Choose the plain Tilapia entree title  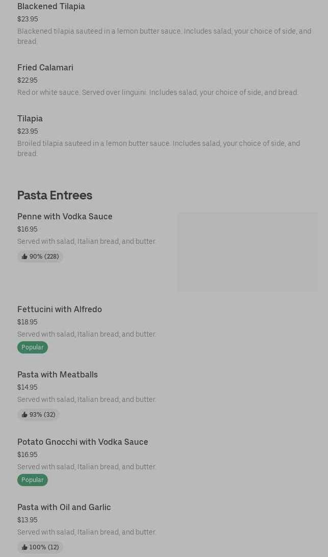[x=30, y=118]
